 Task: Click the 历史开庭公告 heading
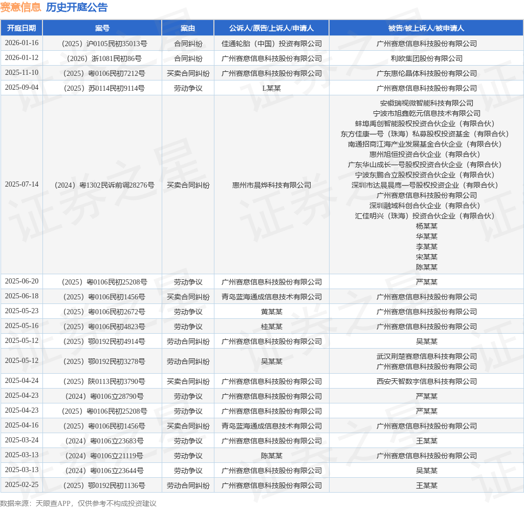point(77,7)
